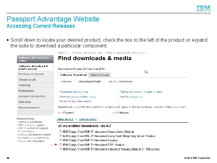Screen dimensions: 217x163
Task: Open Software download & media access sidebar item
Action: click(35, 67)
